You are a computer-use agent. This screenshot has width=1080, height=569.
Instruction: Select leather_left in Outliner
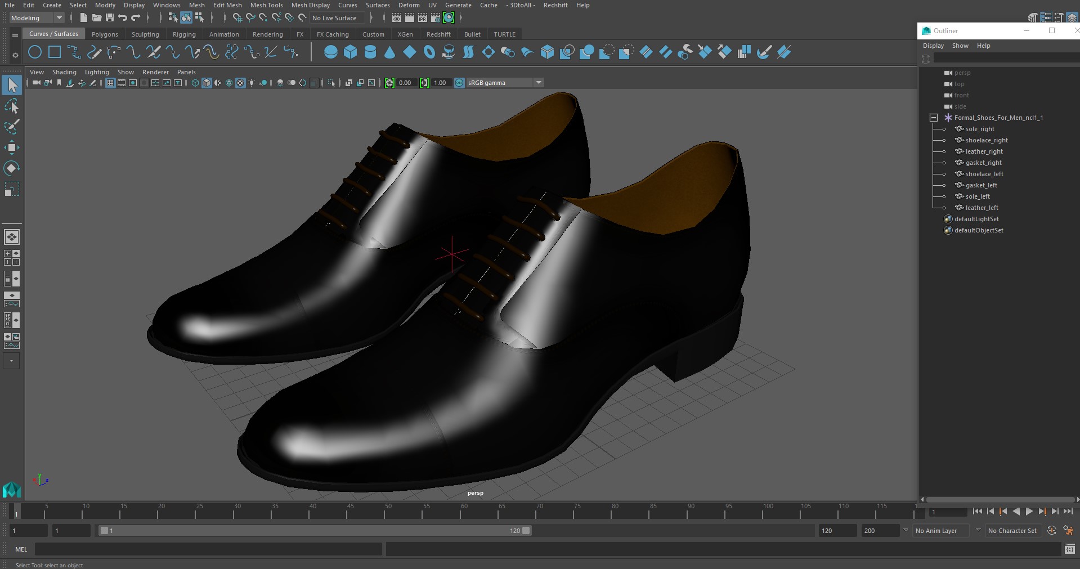coord(982,208)
